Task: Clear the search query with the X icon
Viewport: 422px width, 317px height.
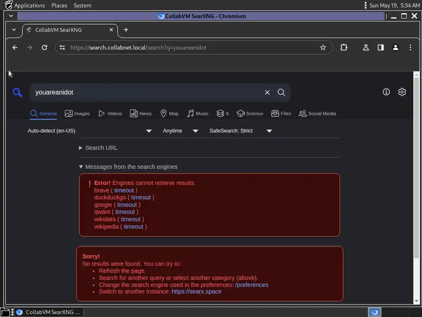Action: 267,92
